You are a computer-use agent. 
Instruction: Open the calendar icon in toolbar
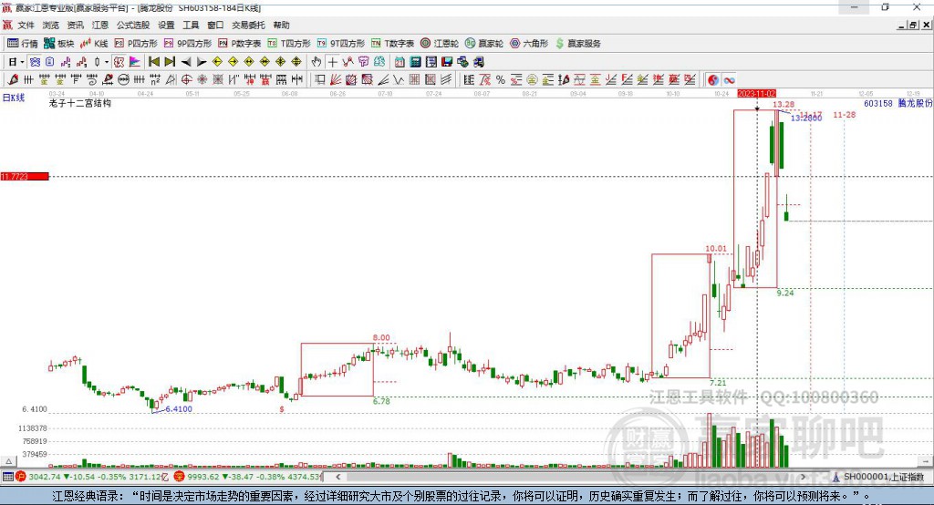tap(400, 62)
